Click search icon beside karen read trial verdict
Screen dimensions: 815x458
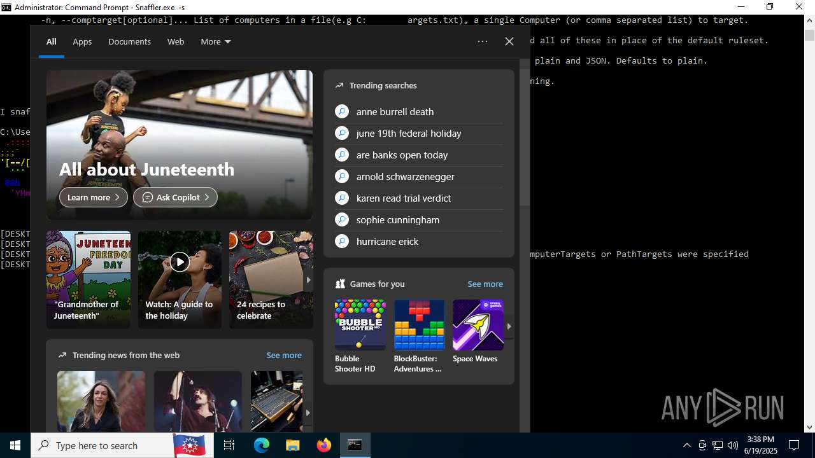point(342,198)
